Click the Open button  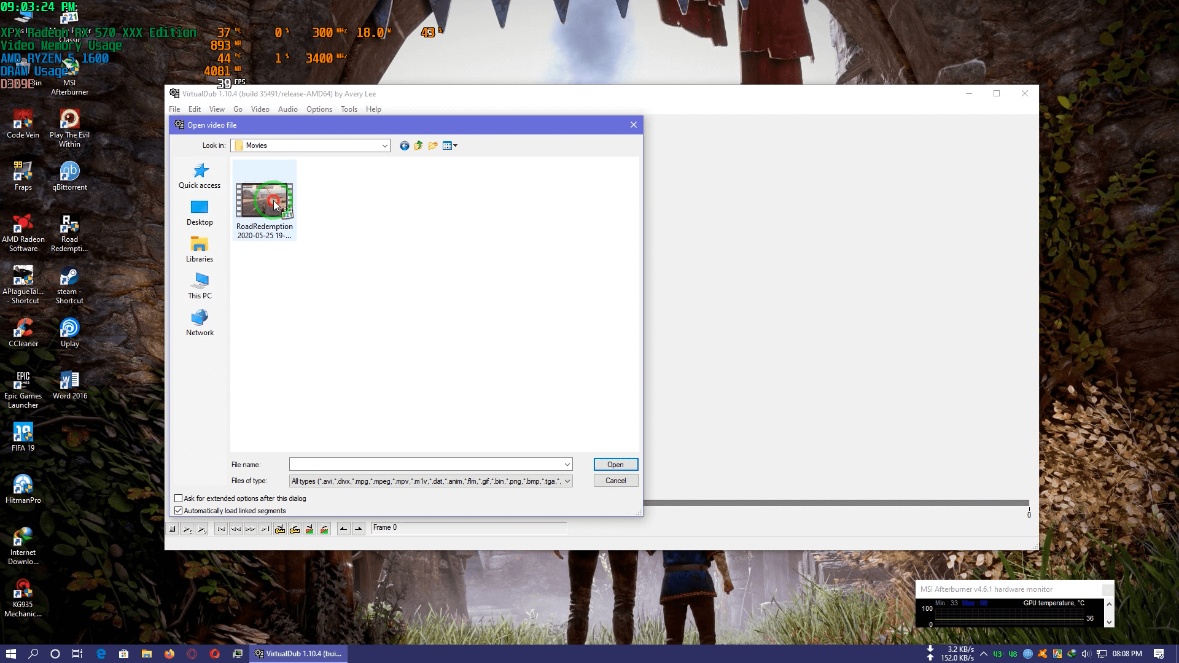point(616,465)
